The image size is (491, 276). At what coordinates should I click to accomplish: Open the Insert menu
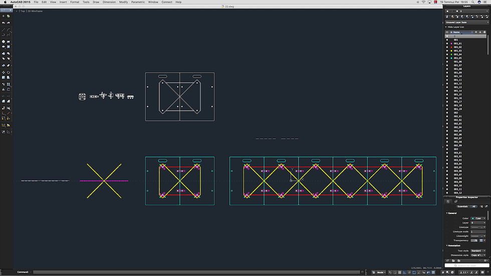(x=63, y=2)
